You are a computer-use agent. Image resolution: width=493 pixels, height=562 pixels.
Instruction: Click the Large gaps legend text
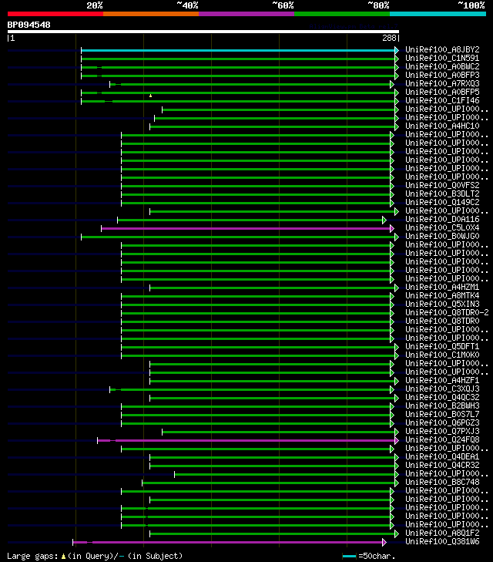[95, 557]
